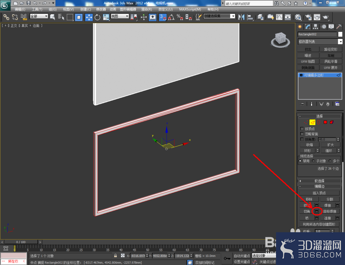The height and width of the screenshot is (265, 345).
Task: Select the 多个 preview radio button
Action: coord(330,161)
